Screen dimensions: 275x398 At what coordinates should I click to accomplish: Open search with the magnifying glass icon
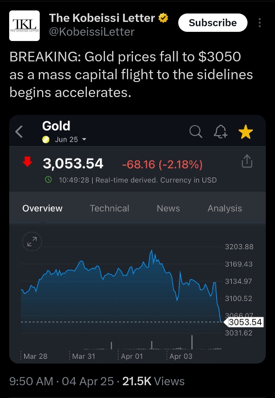point(196,132)
